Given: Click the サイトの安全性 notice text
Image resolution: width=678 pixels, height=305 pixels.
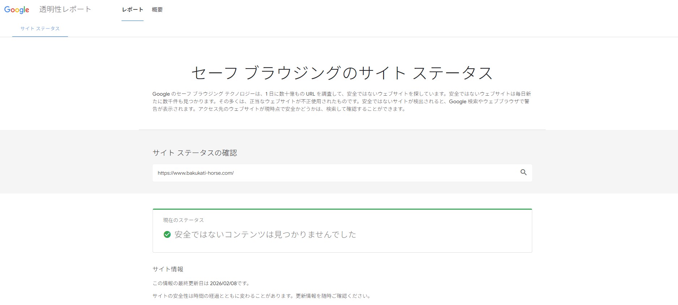Looking at the screenshot, I should click(261, 296).
